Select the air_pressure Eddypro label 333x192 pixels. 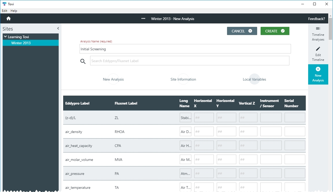point(75,174)
